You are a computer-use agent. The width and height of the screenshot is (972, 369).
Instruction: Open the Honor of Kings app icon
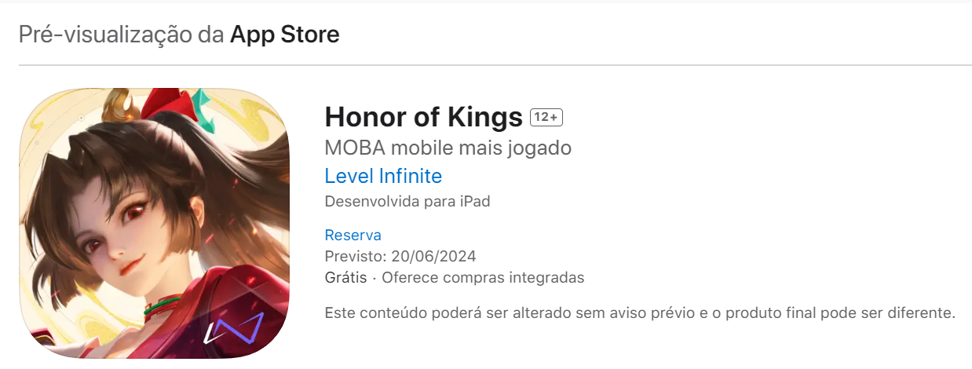tap(154, 223)
